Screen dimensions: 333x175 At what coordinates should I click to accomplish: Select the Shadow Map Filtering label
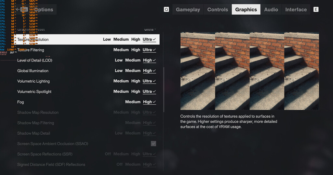pos(35,123)
